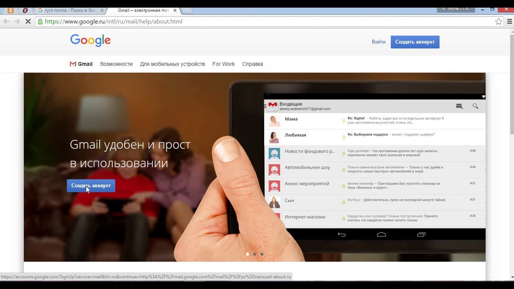This screenshot has width=514, height=289.
Task: Click Любимая's avatar photo
Action: (274, 137)
